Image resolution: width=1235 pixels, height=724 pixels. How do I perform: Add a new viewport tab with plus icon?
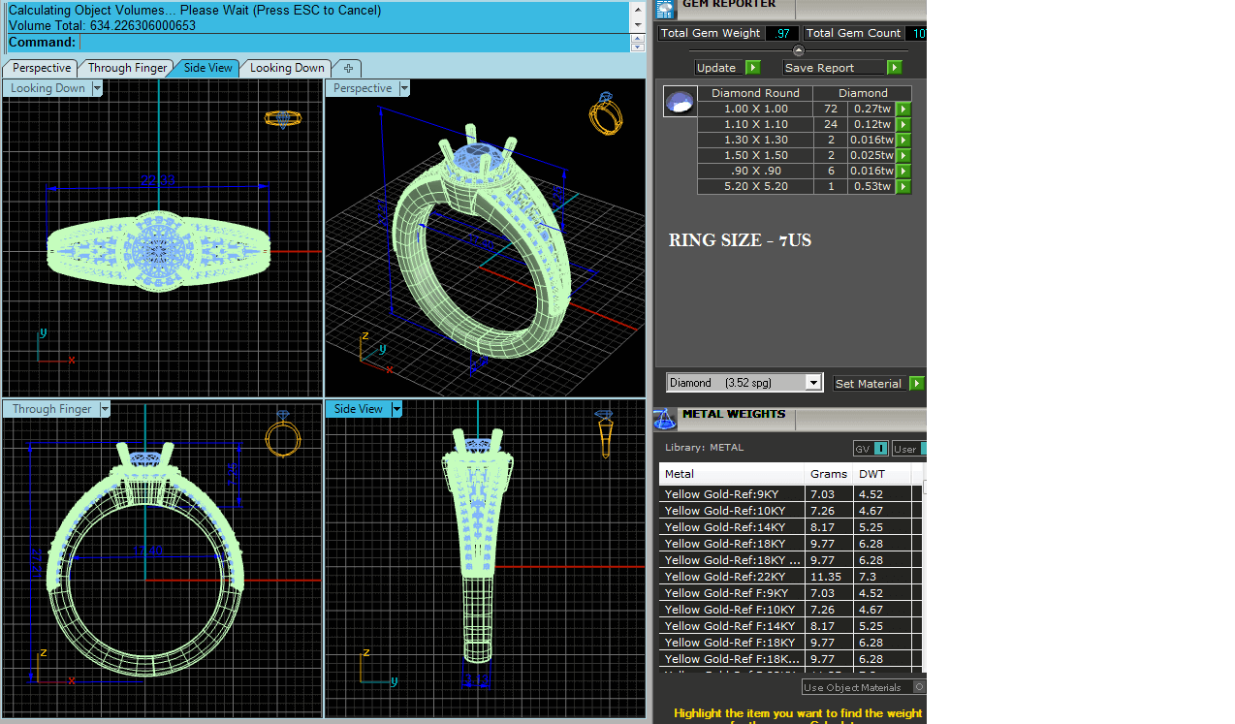coord(346,68)
